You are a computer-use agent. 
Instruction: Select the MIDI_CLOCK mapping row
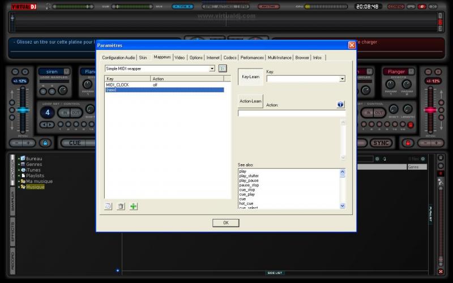[x=164, y=84]
